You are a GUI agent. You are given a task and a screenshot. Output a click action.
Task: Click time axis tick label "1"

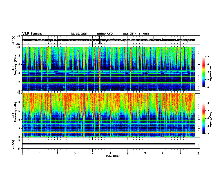[x=40, y=153]
